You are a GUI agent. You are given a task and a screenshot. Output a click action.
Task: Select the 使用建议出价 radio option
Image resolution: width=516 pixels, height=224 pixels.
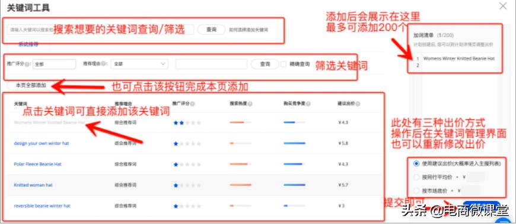point(416,163)
